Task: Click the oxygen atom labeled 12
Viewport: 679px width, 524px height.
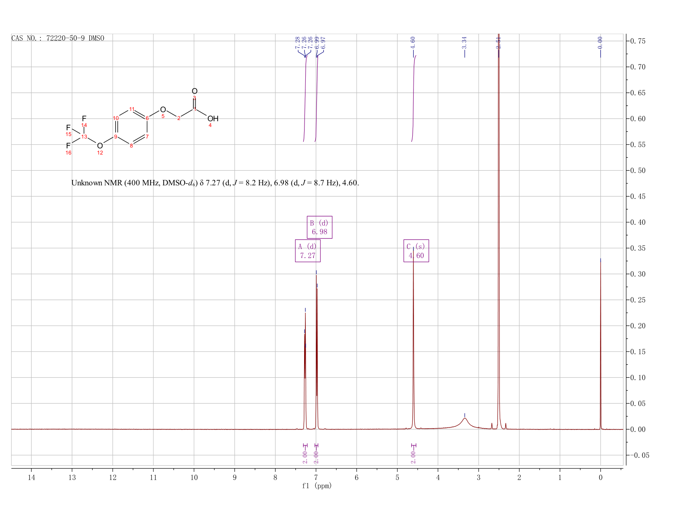Action: [x=100, y=146]
